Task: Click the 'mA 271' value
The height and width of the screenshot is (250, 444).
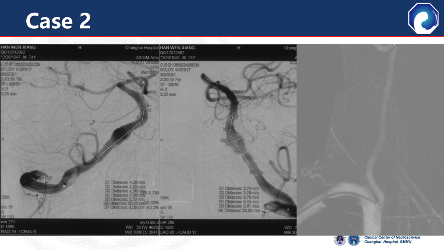Action: [8, 222]
